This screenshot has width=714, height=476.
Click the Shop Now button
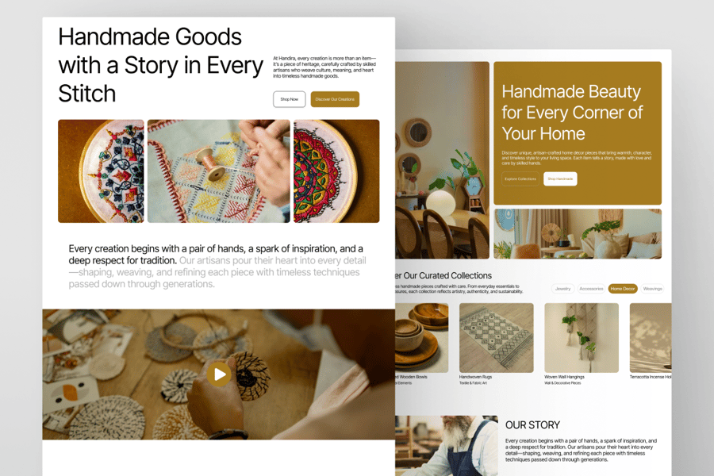tap(289, 99)
